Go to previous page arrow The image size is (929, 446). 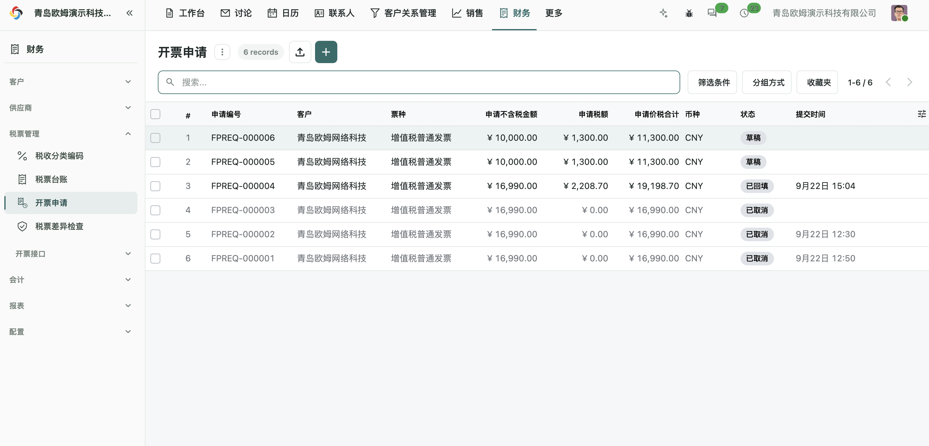point(888,82)
